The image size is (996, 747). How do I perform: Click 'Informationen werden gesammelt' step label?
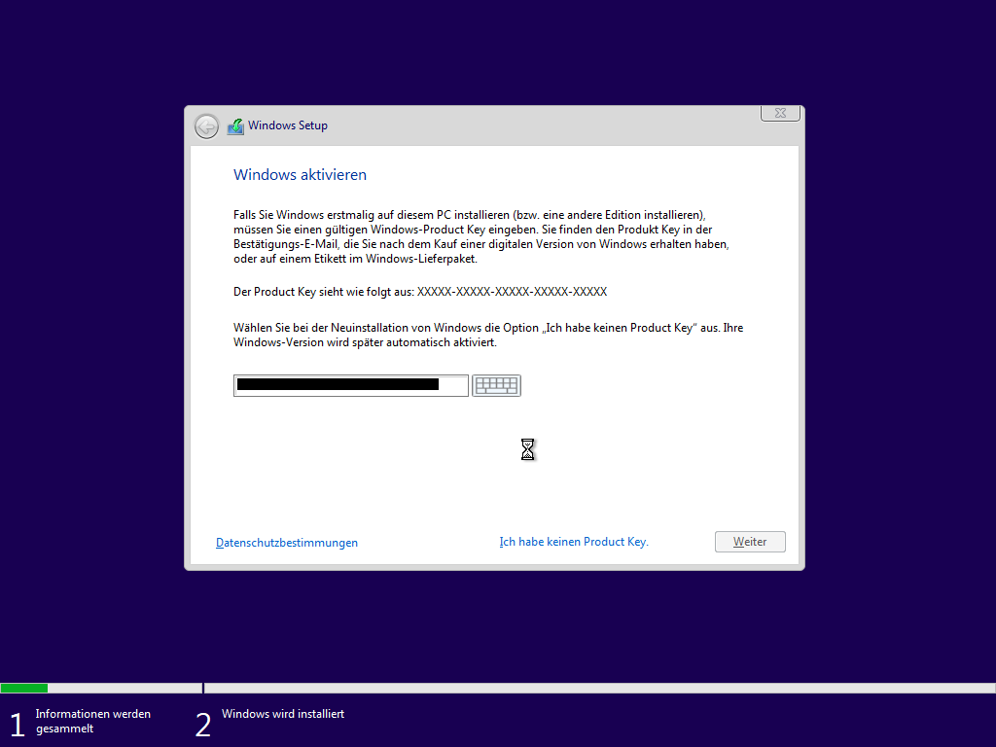(93, 721)
